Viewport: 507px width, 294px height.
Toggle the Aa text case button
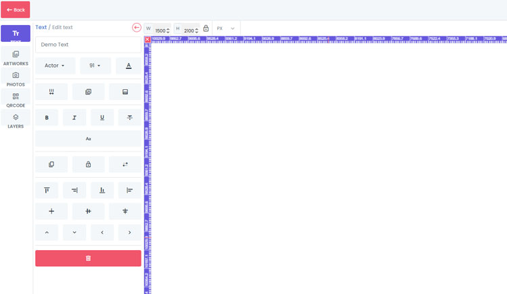tap(88, 139)
